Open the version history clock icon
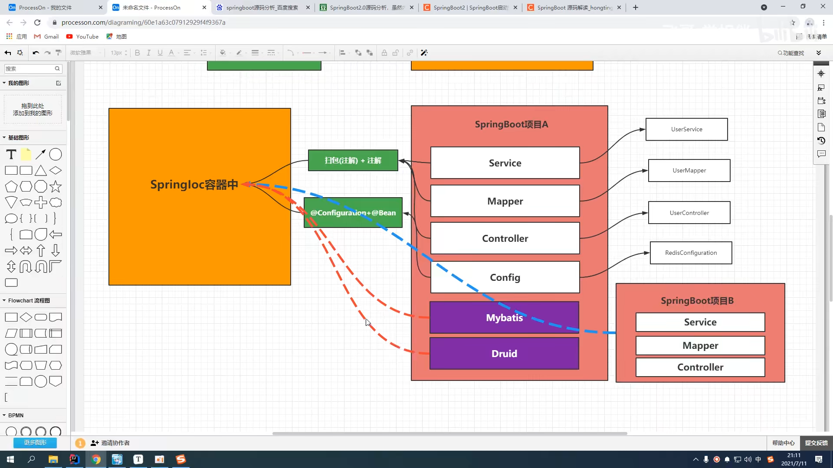This screenshot has width=833, height=468. click(x=821, y=141)
